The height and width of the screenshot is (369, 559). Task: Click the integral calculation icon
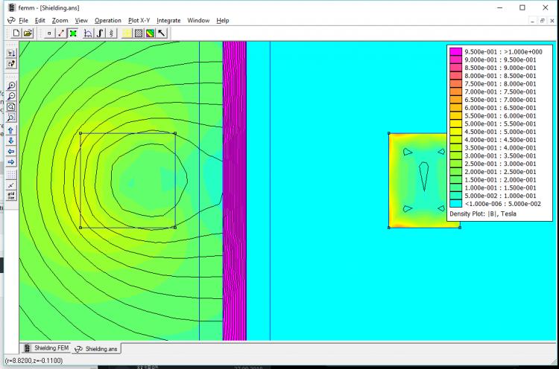coord(100,33)
